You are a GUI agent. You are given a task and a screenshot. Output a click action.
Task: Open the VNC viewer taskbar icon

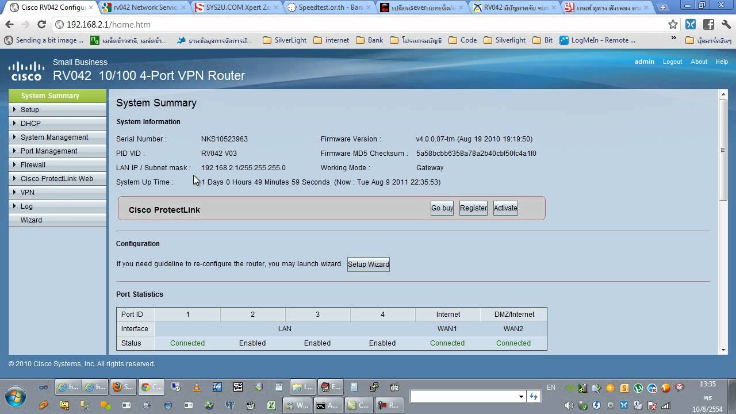(238, 387)
